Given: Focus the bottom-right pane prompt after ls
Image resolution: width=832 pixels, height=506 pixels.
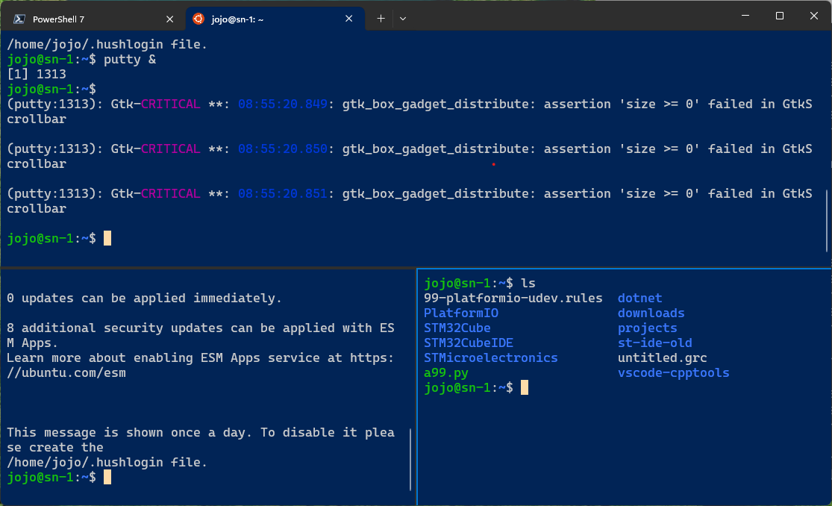Looking at the screenshot, I should 525,388.
